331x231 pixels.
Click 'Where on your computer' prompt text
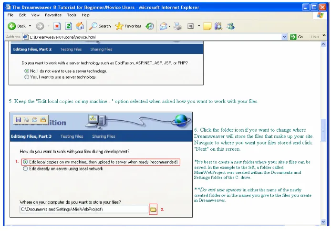coord(70,202)
